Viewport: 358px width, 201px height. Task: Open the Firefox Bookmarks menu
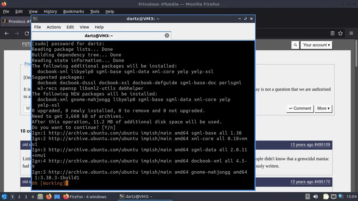pyautogui.click(x=74, y=11)
